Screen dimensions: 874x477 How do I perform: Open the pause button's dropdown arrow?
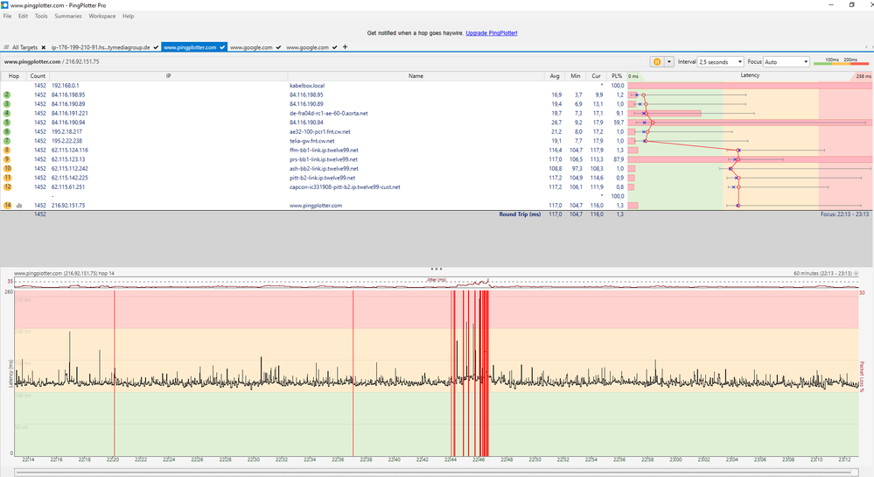click(x=669, y=62)
